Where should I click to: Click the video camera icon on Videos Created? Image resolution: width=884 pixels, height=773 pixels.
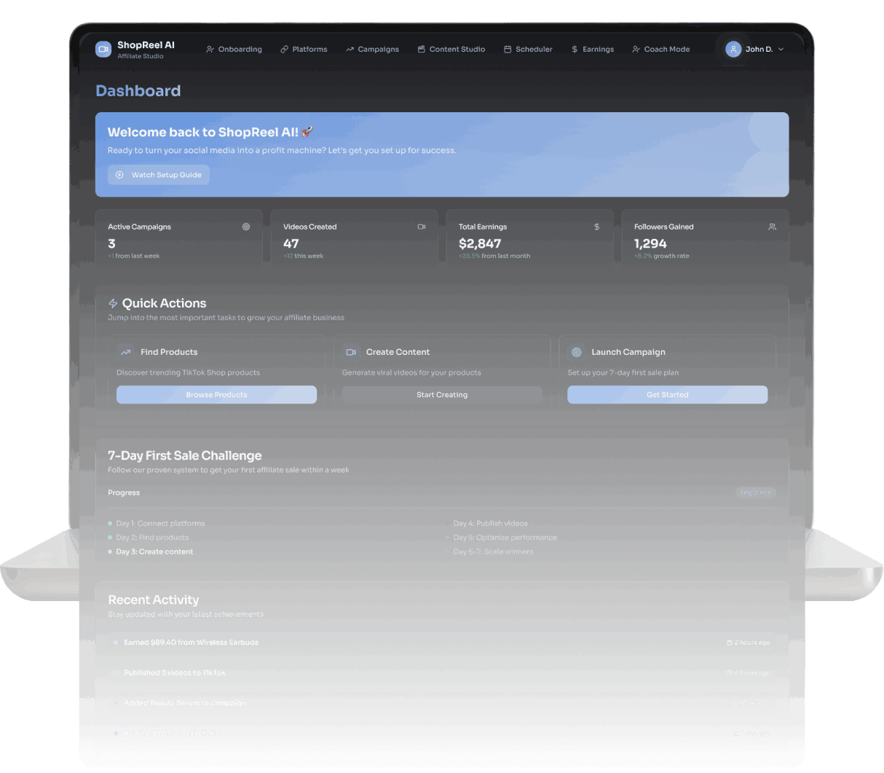(421, 227)
